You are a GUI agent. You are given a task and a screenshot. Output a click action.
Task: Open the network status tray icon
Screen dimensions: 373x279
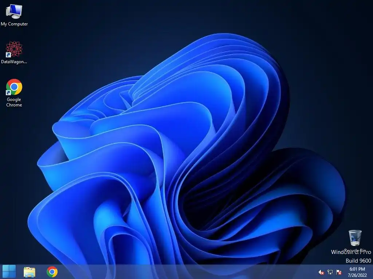(330, 272)
